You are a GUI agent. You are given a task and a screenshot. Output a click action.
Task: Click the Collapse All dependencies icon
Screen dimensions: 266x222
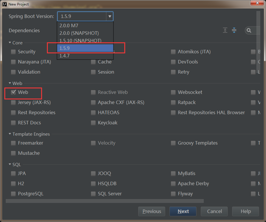(x=234, y=30)
